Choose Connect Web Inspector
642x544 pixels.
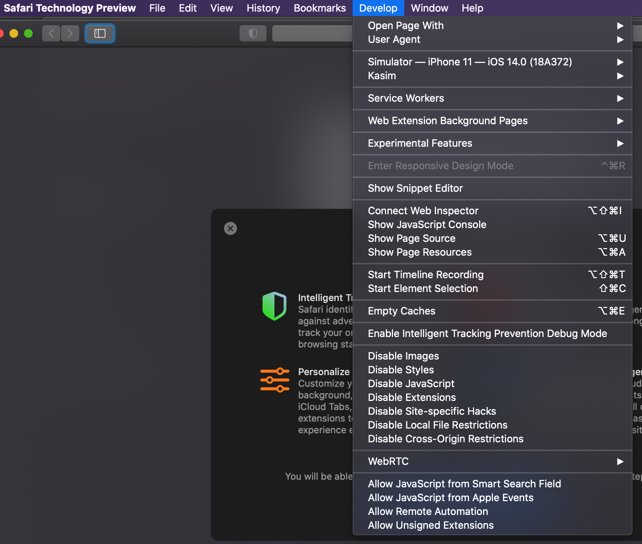[x=493, y=211]
